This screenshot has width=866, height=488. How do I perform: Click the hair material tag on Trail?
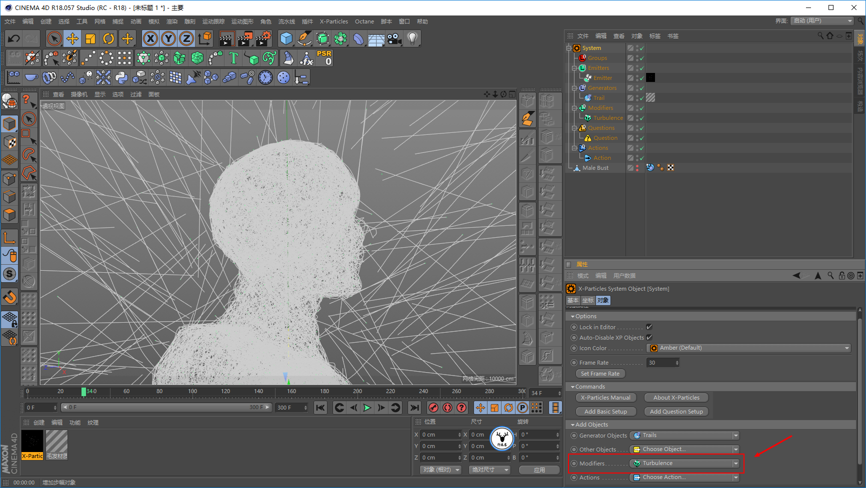pos(650,97)
